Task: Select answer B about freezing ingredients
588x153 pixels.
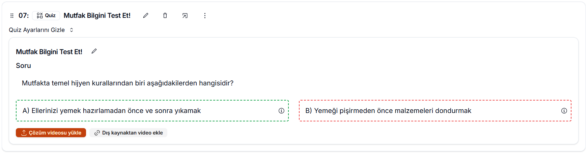Action: pos(388,111)
